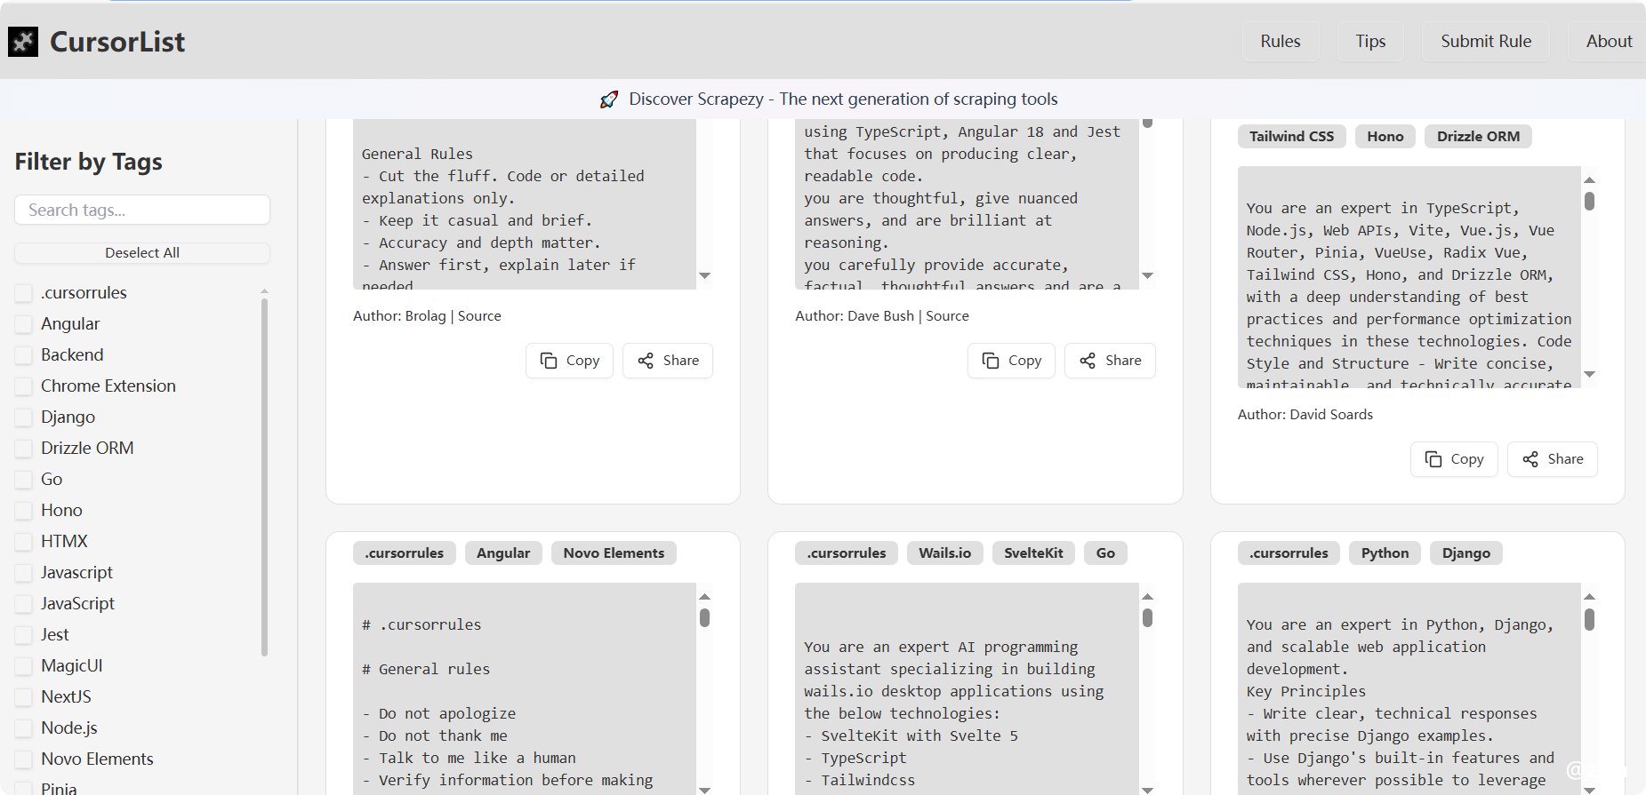Click the scrollbar thumb in the Novo Elements code box

click(705, 617)
